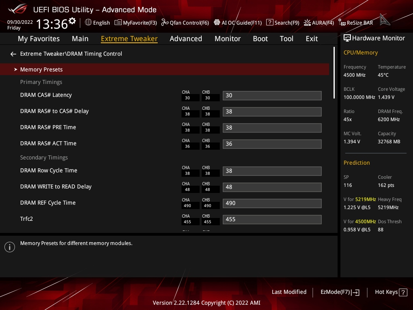Select DRAM RAS# PRE Time label
This screenshot has height=310, width=413.
point(48,127)
